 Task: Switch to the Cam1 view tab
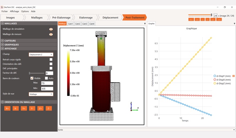coord(70,24)
